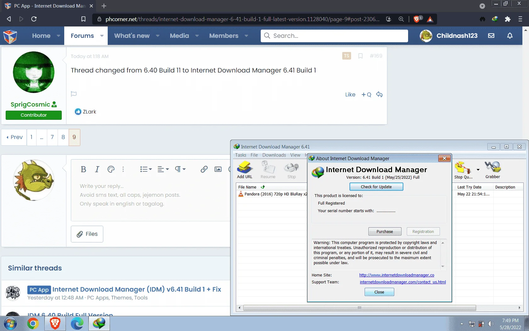Image resolution: width=529 pixels, height=331 pixels.
Task: Insert a link with the chain icon
Action: 204,169
